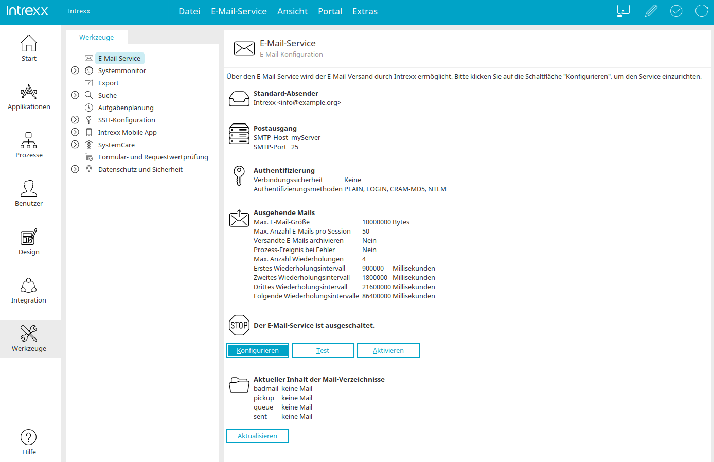The height and width of the screenshot is (462, 714).
Task: Click the refresh icon in top right
Action: tap(702, 11)
